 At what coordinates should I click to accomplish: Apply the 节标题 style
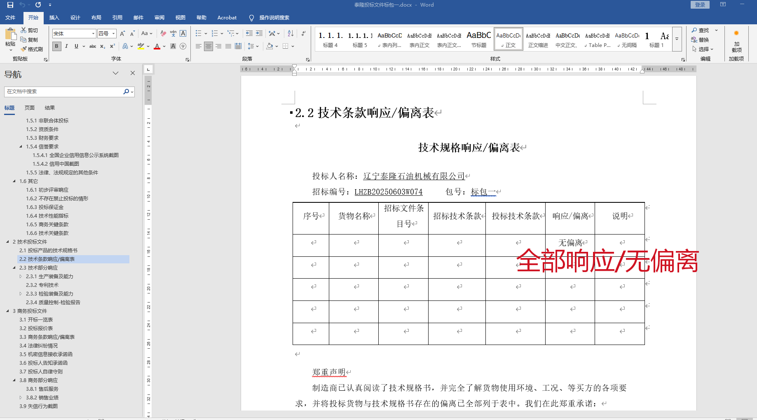coord(479,39)
